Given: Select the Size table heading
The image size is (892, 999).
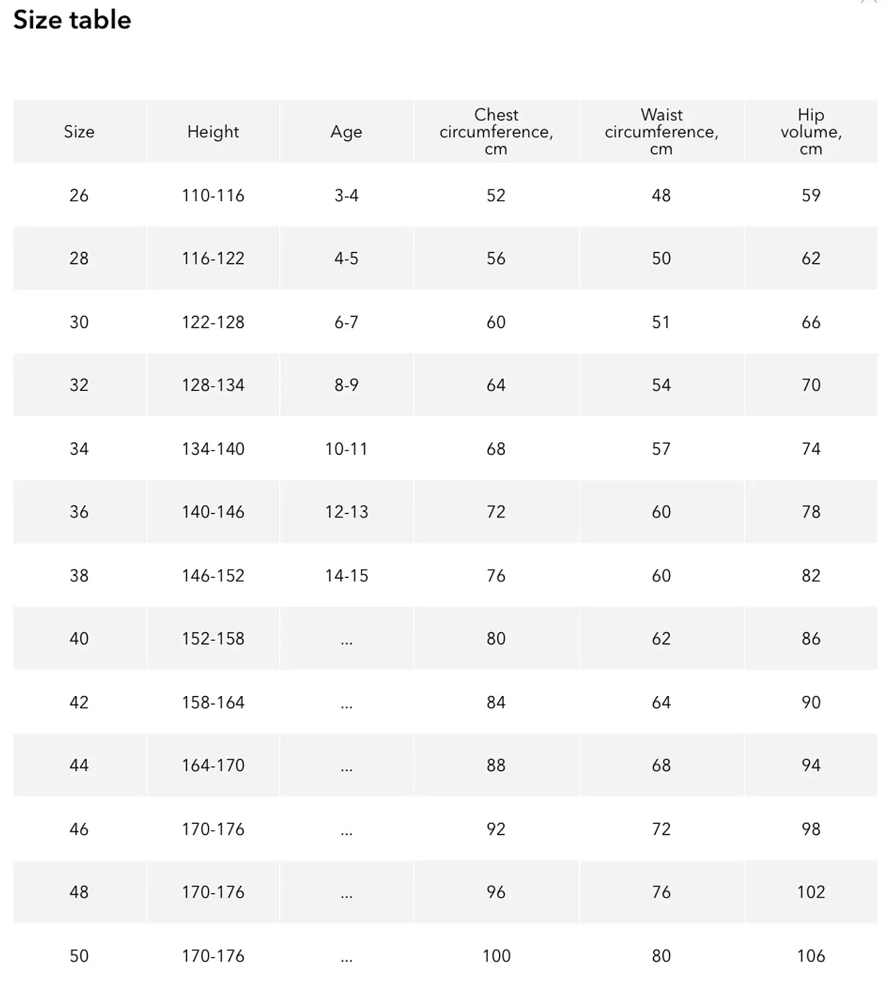Looking at the screenshot, I should 72,20.
